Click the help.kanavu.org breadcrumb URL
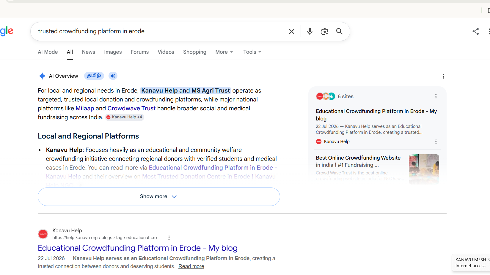Image resolution: width=490 pixels, height=275 pixels. tap(106, 238)
